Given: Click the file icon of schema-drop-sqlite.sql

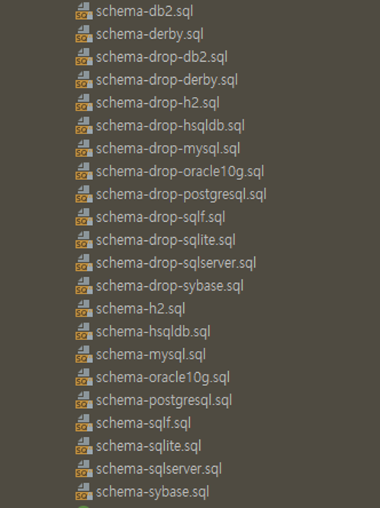Looking at the screenshot, I should pos(84,240).
